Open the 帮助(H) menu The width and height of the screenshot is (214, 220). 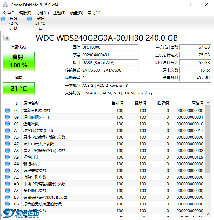(x=94, y=13)
